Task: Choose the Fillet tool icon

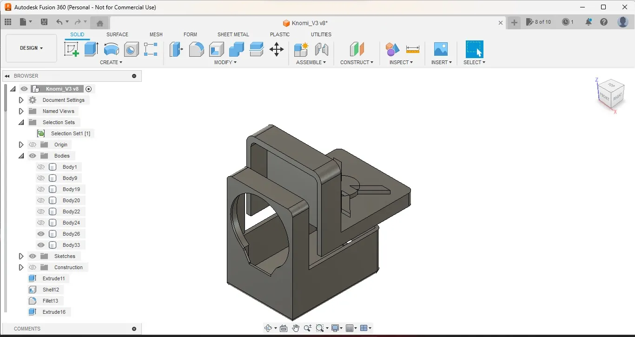Action: [x=196, y=49]
